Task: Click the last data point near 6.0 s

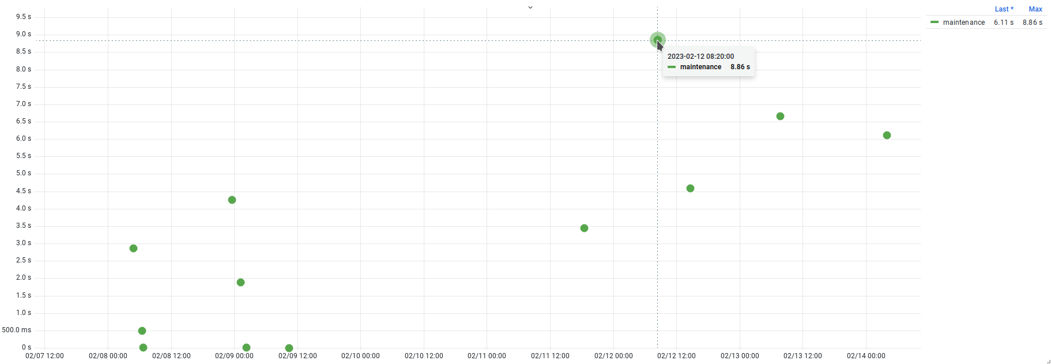Action: tap(887, 135)
